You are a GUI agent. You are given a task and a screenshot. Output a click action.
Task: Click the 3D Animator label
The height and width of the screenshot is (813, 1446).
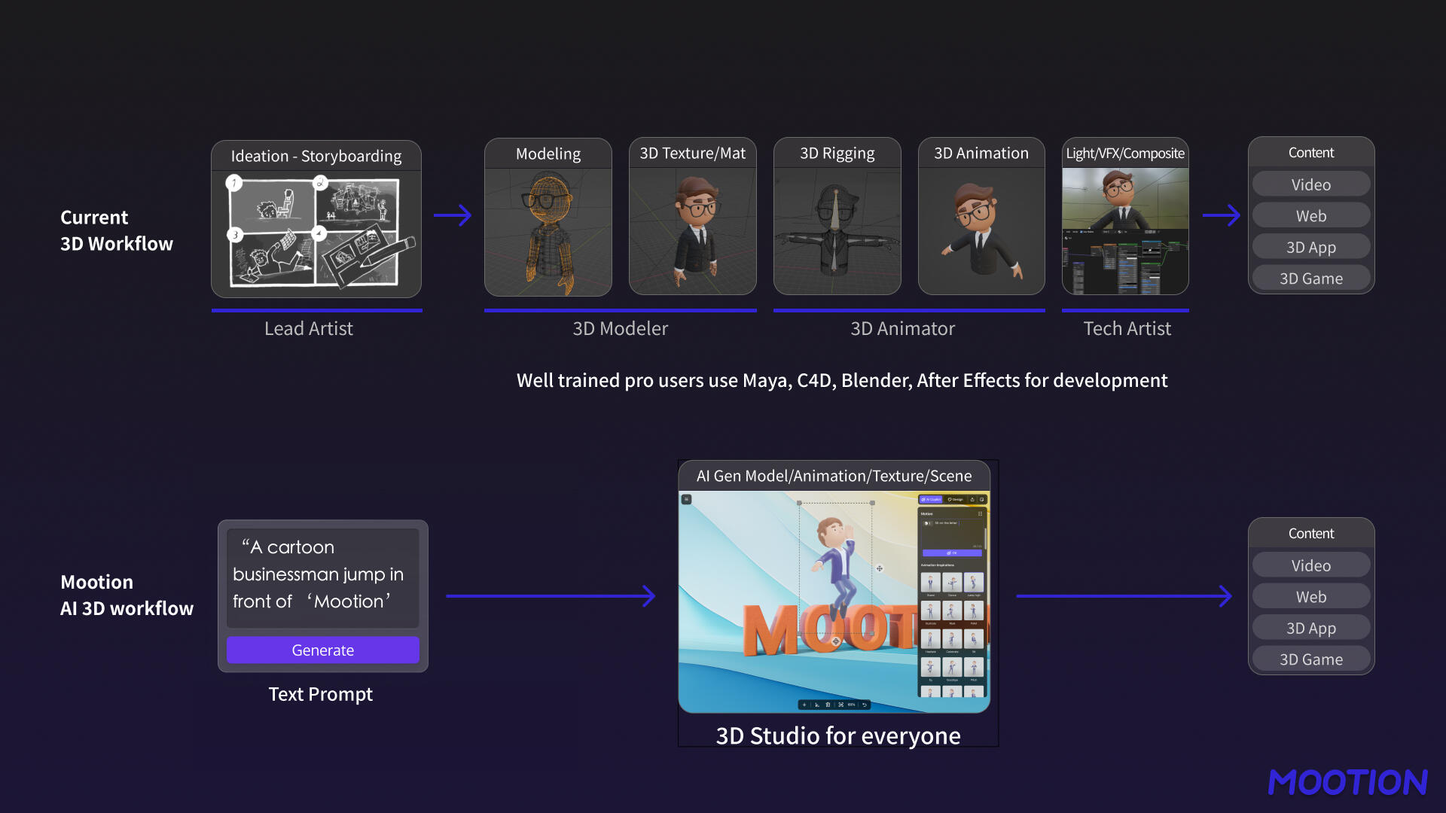[x=902, y=328]
